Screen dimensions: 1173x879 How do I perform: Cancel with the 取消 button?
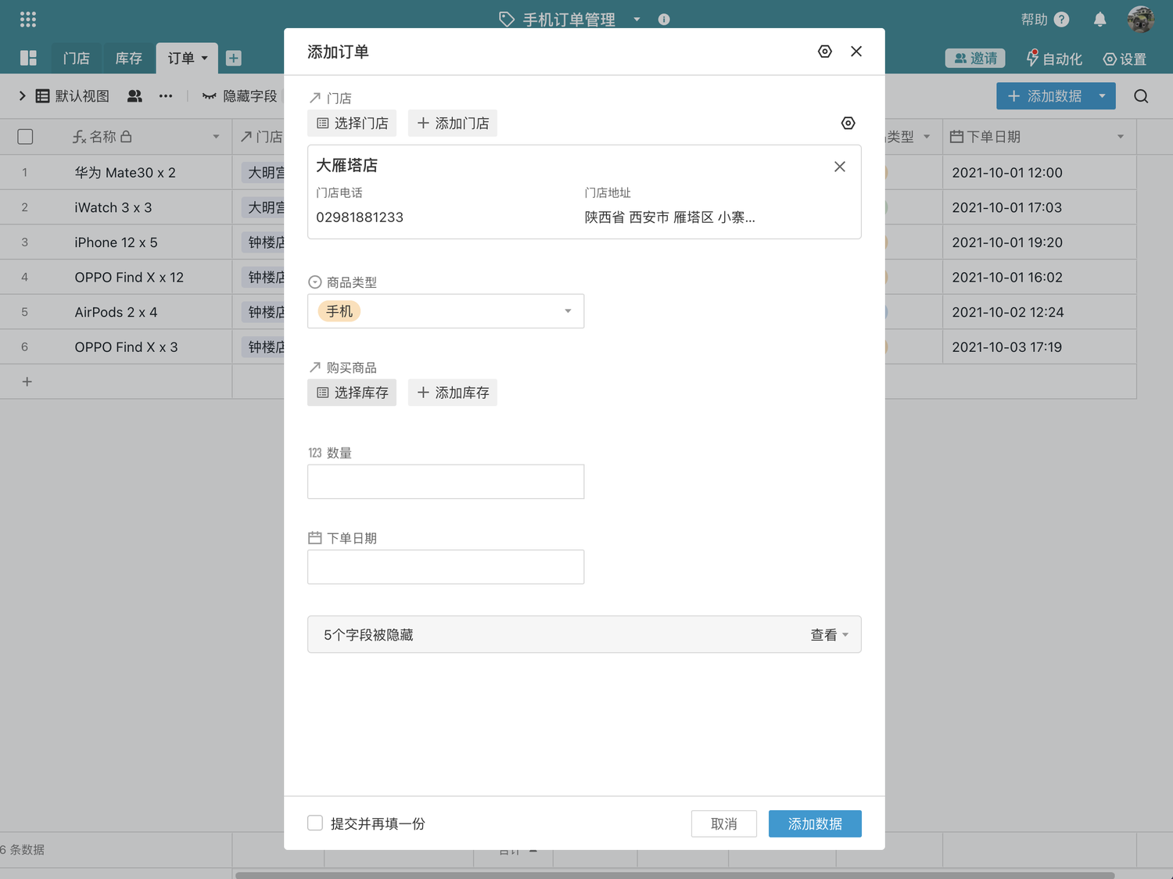pos(724,823)
